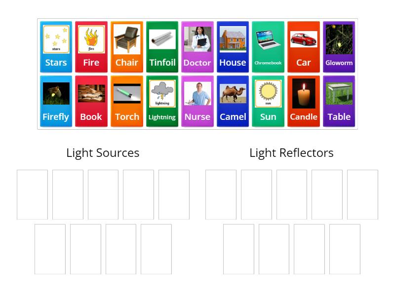Click the first empty slot under Light Sources
The height and width of the screenshot is (296, 395).
pyautogui.click(x=32, y=194)
